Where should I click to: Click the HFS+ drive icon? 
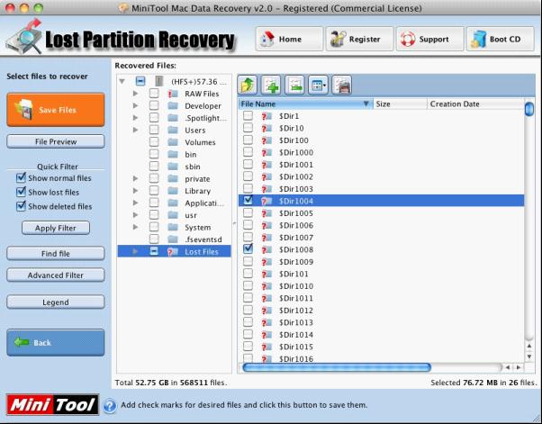point(159,82)
